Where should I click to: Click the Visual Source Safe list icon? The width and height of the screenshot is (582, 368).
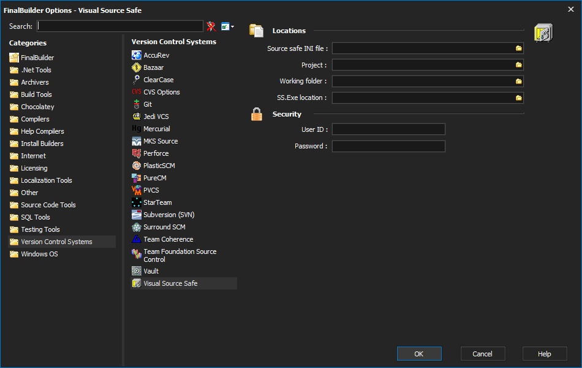tap(137, 283)
